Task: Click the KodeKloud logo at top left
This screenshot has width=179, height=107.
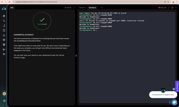Action: (x=4, y=8)
